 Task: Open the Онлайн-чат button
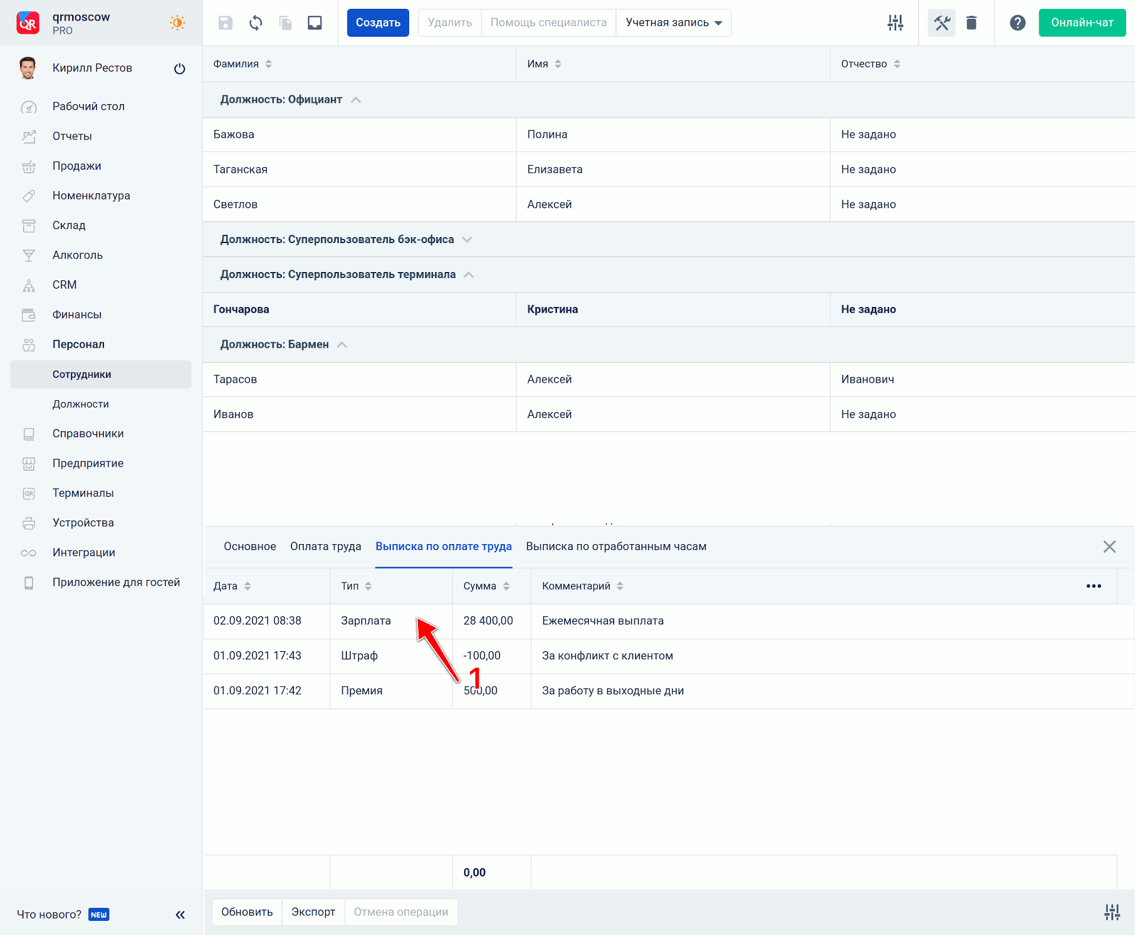tap(1082, 23)
